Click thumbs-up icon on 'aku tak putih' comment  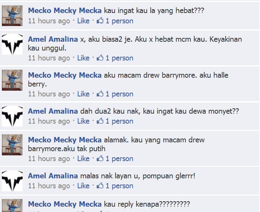[x=100, y=158]
